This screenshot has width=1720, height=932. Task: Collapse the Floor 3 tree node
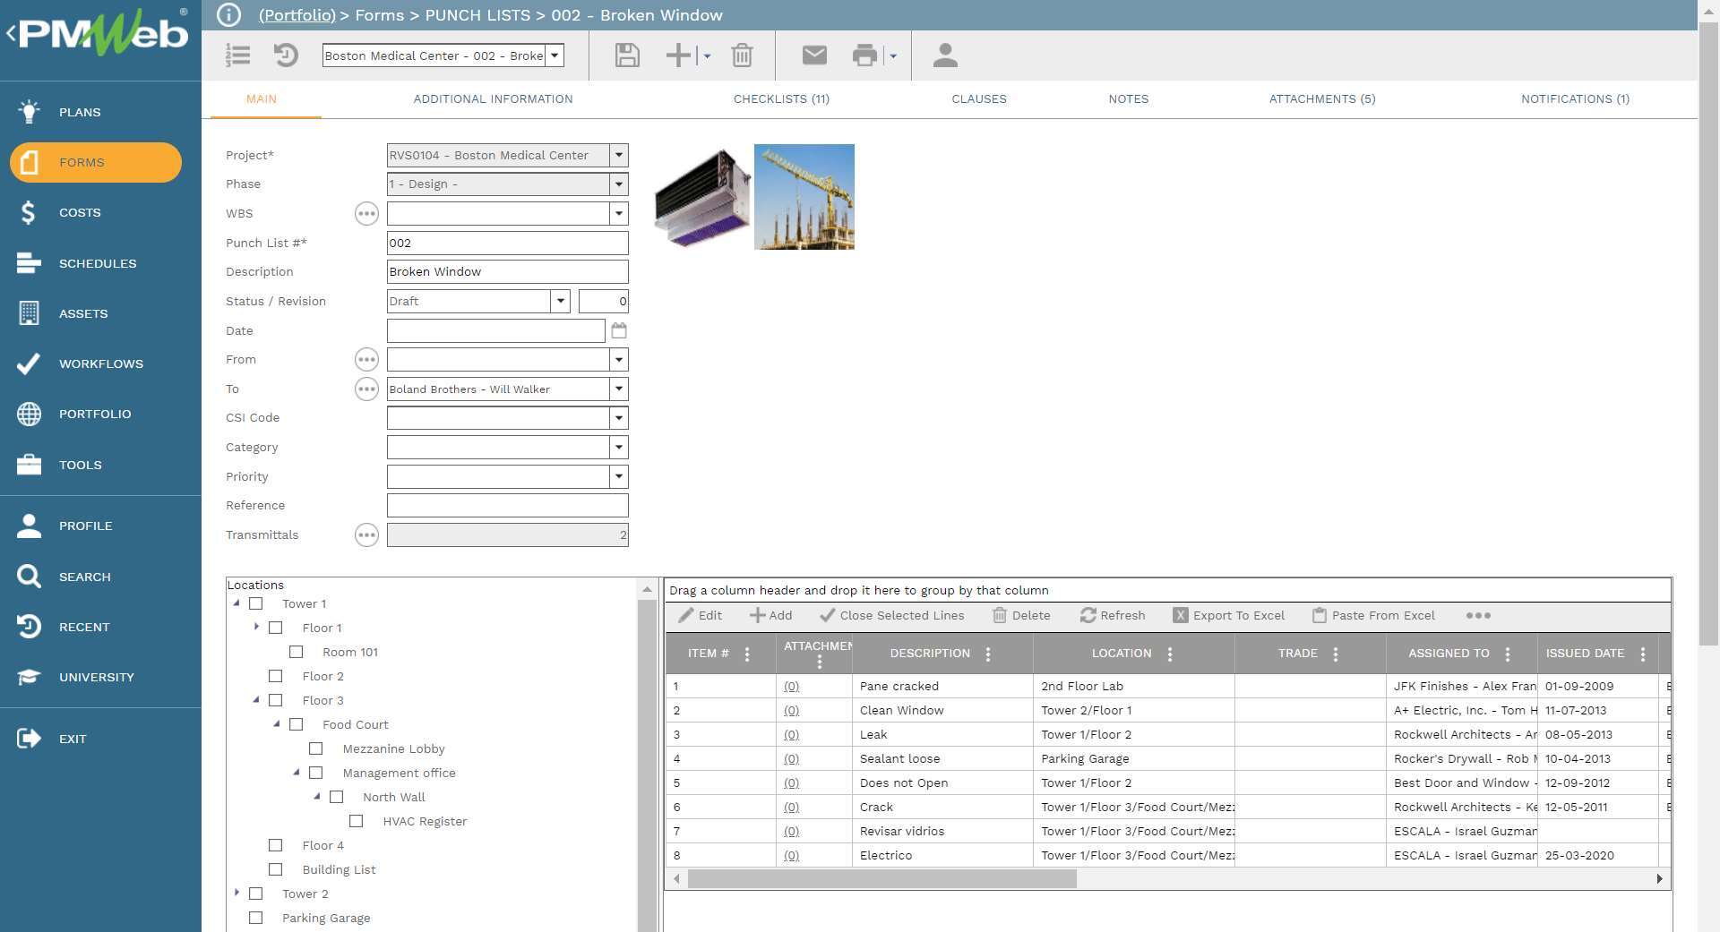tap(256, 700)
